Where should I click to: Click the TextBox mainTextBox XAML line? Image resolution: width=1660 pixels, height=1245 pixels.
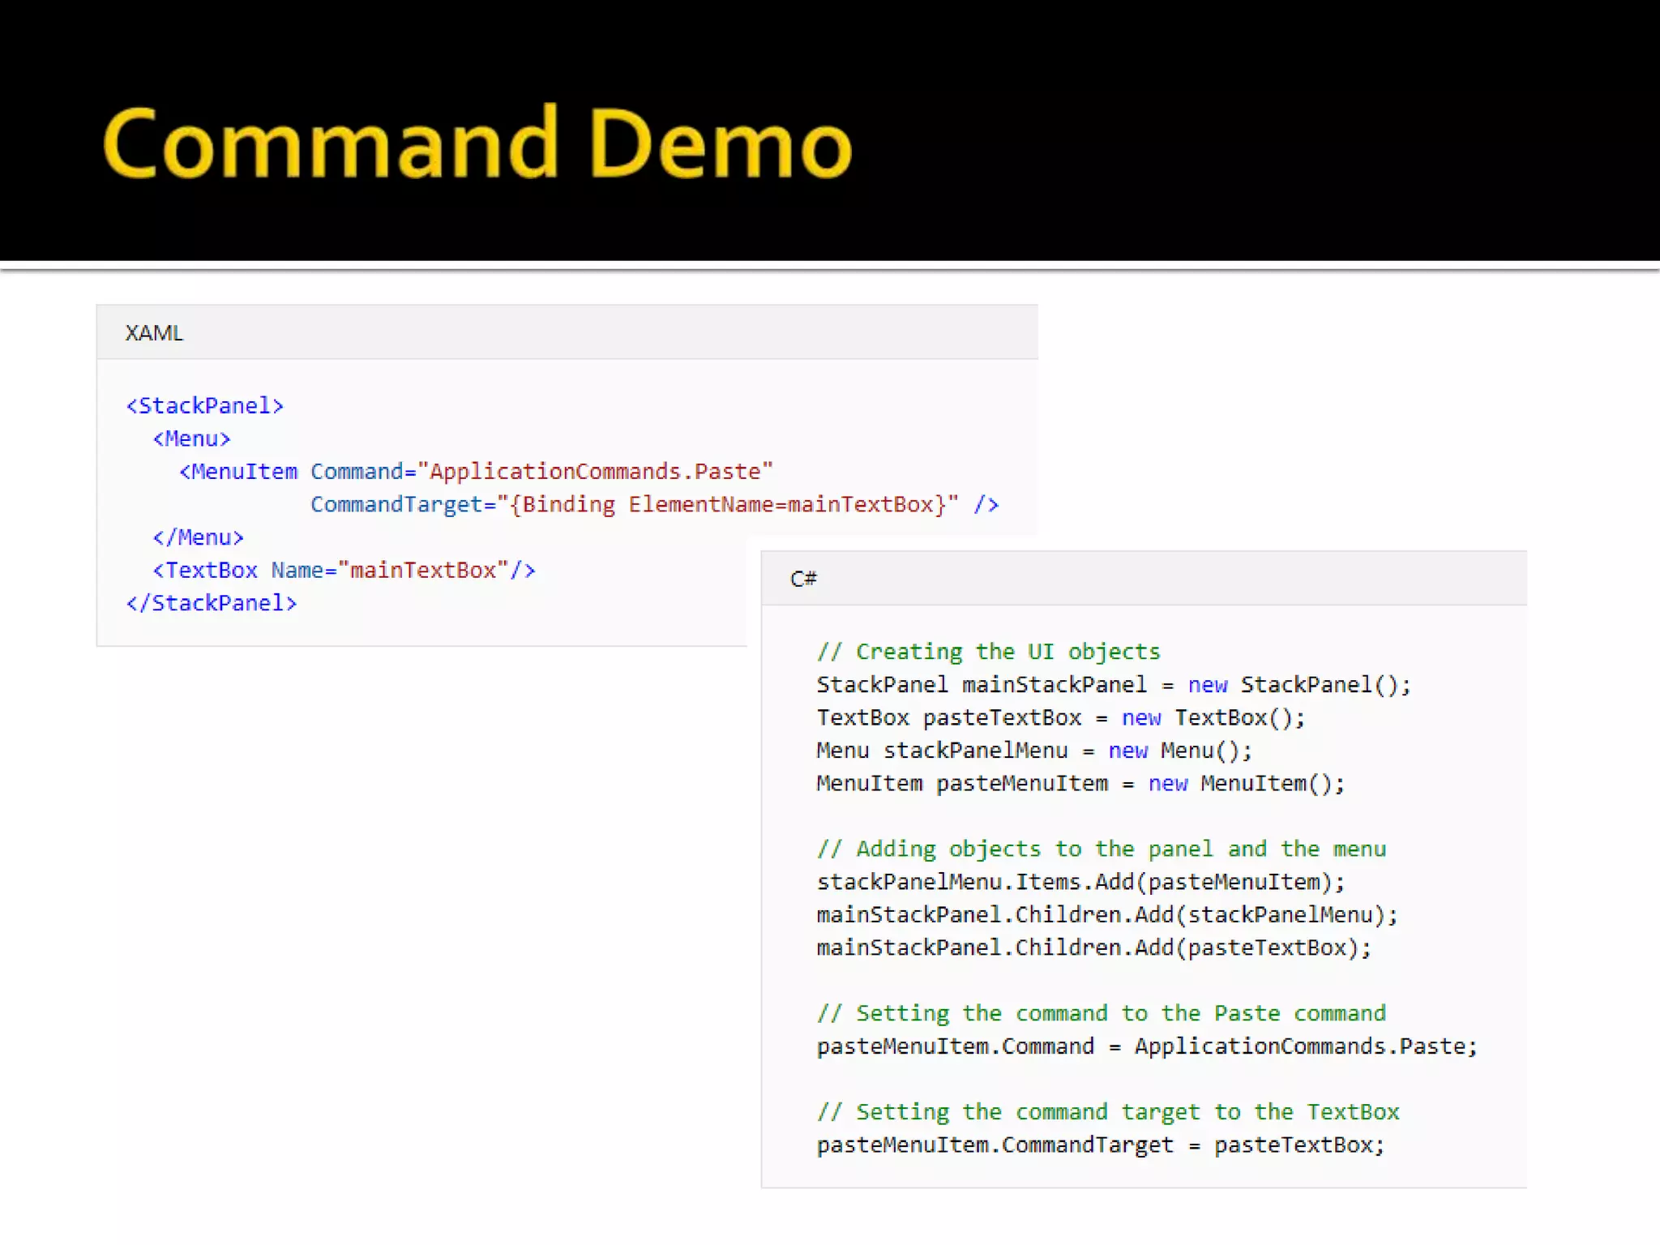coord(344,571)
